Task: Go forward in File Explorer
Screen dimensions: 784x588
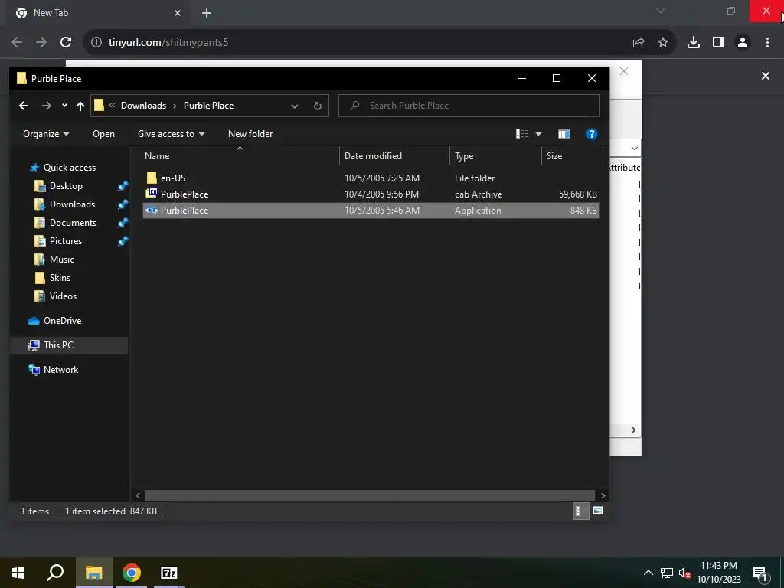Action: tap(47, 106)
